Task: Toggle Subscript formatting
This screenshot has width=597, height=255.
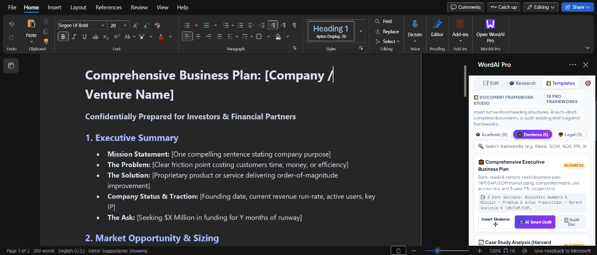Action: click(x=106, y=37)
